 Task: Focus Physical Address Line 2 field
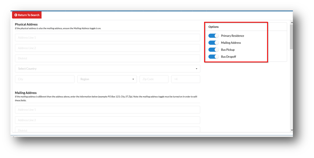108,48
